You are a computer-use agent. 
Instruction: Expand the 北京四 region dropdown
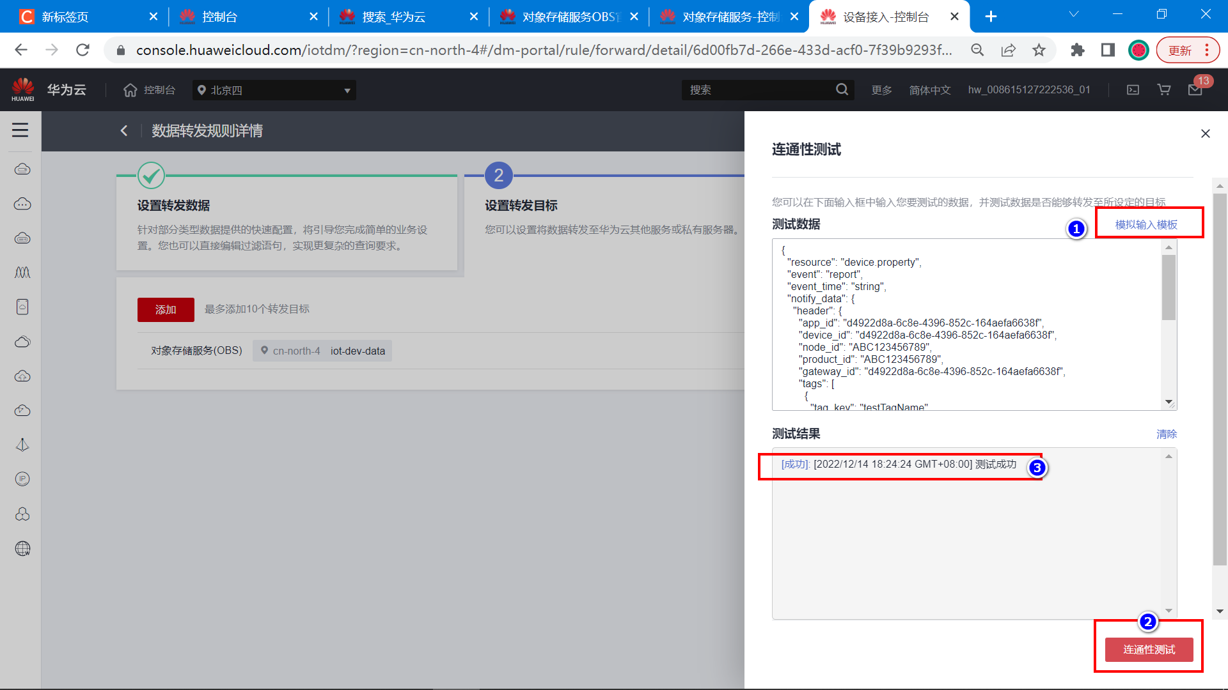click(274, 90)
